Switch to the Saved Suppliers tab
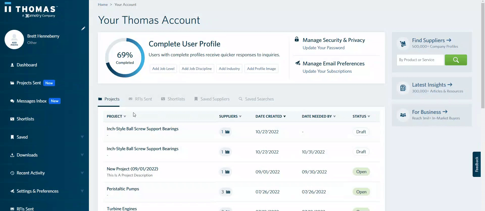 [212, 99]
